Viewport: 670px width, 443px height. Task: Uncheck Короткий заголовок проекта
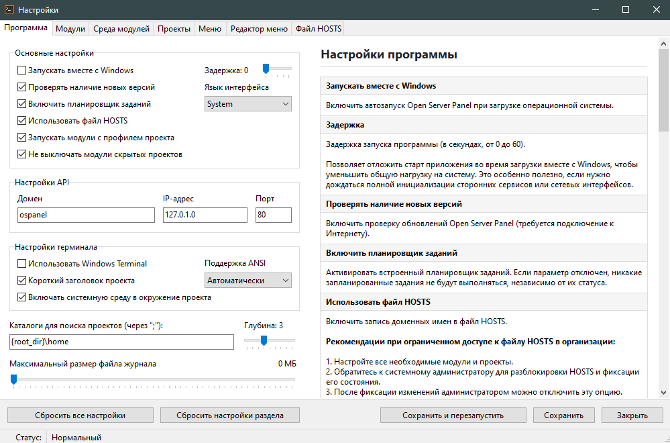pos(21,280)
